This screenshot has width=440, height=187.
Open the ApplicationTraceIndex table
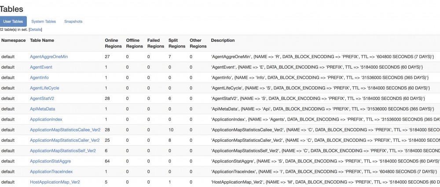pyautogui.click(x=51, y=172)
